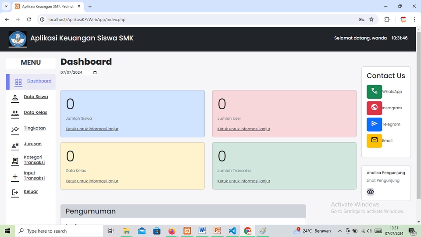Open the Data Kelas menu link
This screenshot has height=237, width=421.
point(36,113)
